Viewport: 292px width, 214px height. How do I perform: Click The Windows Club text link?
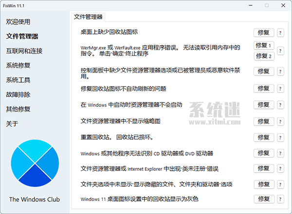point(35,199)
